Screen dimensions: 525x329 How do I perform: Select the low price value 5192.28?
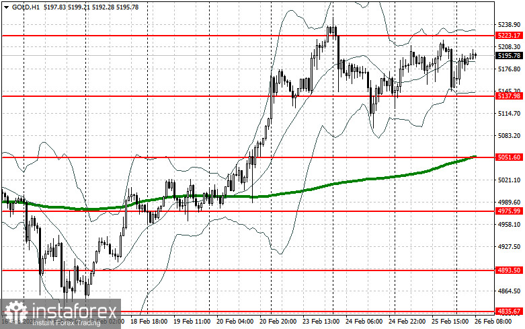pyautogui.click(x=103, y=7)
